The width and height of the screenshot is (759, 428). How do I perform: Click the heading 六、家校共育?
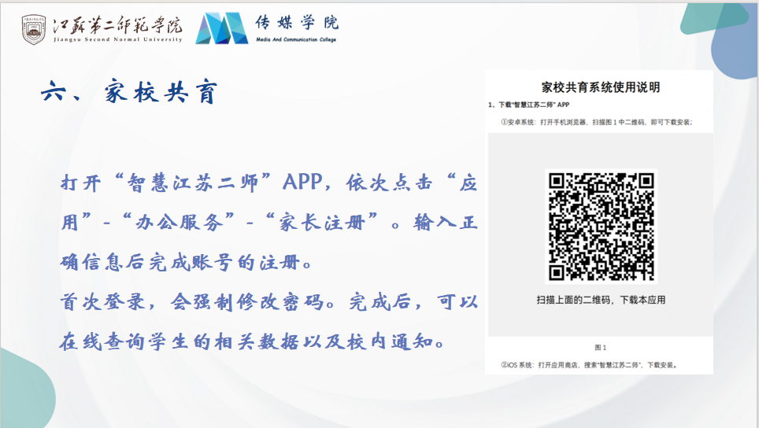pos(129,91)
